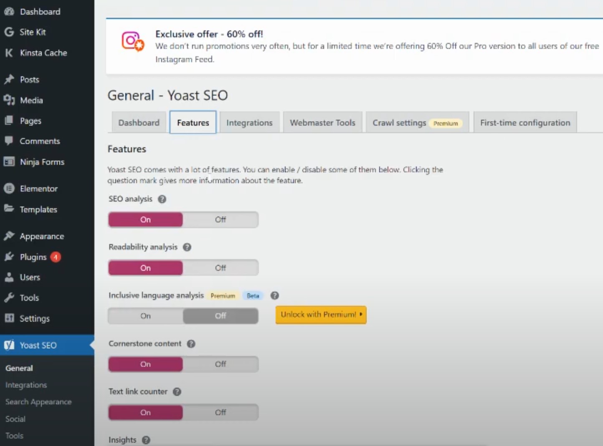Click the Templates folder icon
The width and height of the screenshot is (603, 446).
(x=9, y=209)
